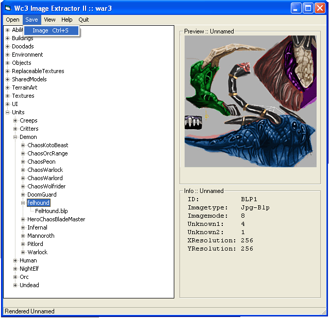329x318 pixels.
Task: Expand the Environment folder
Action: [x=8, y=55]
